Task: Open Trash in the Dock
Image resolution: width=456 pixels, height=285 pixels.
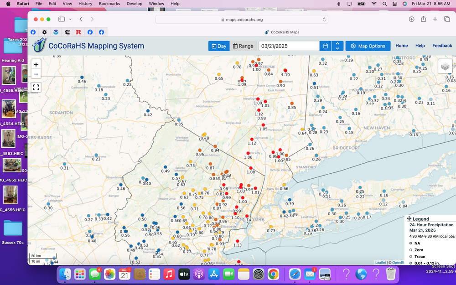Action: pos(391,274)
